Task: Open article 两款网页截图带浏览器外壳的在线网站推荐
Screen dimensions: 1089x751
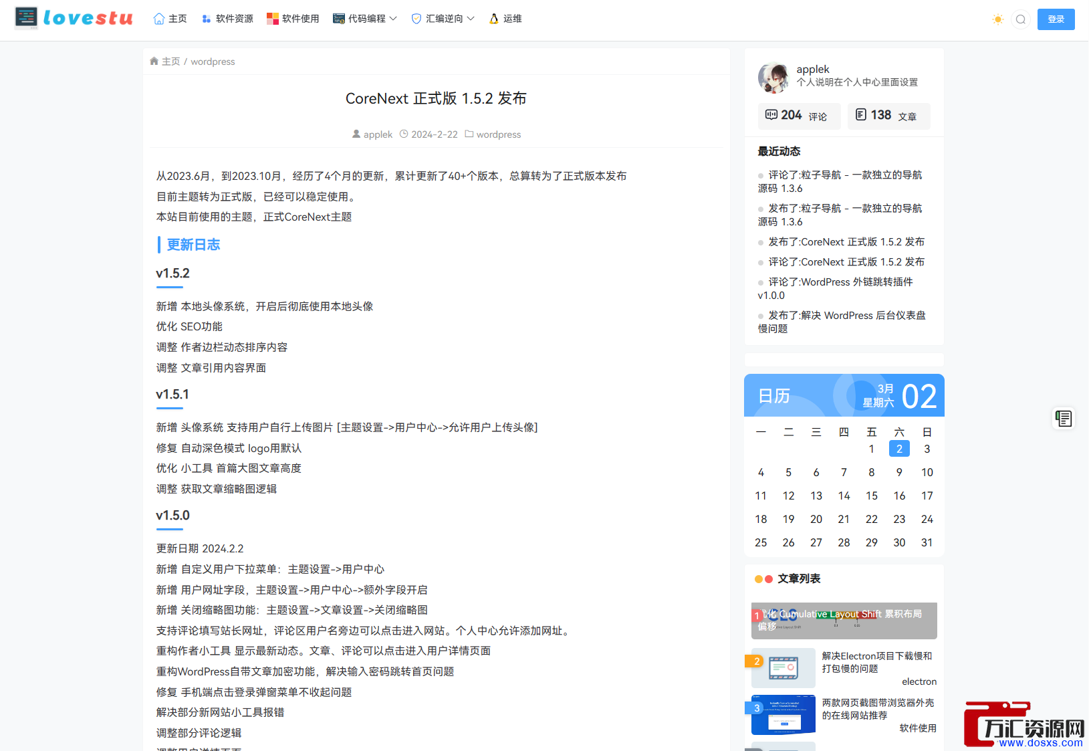Action: click(x=878, y=709)
